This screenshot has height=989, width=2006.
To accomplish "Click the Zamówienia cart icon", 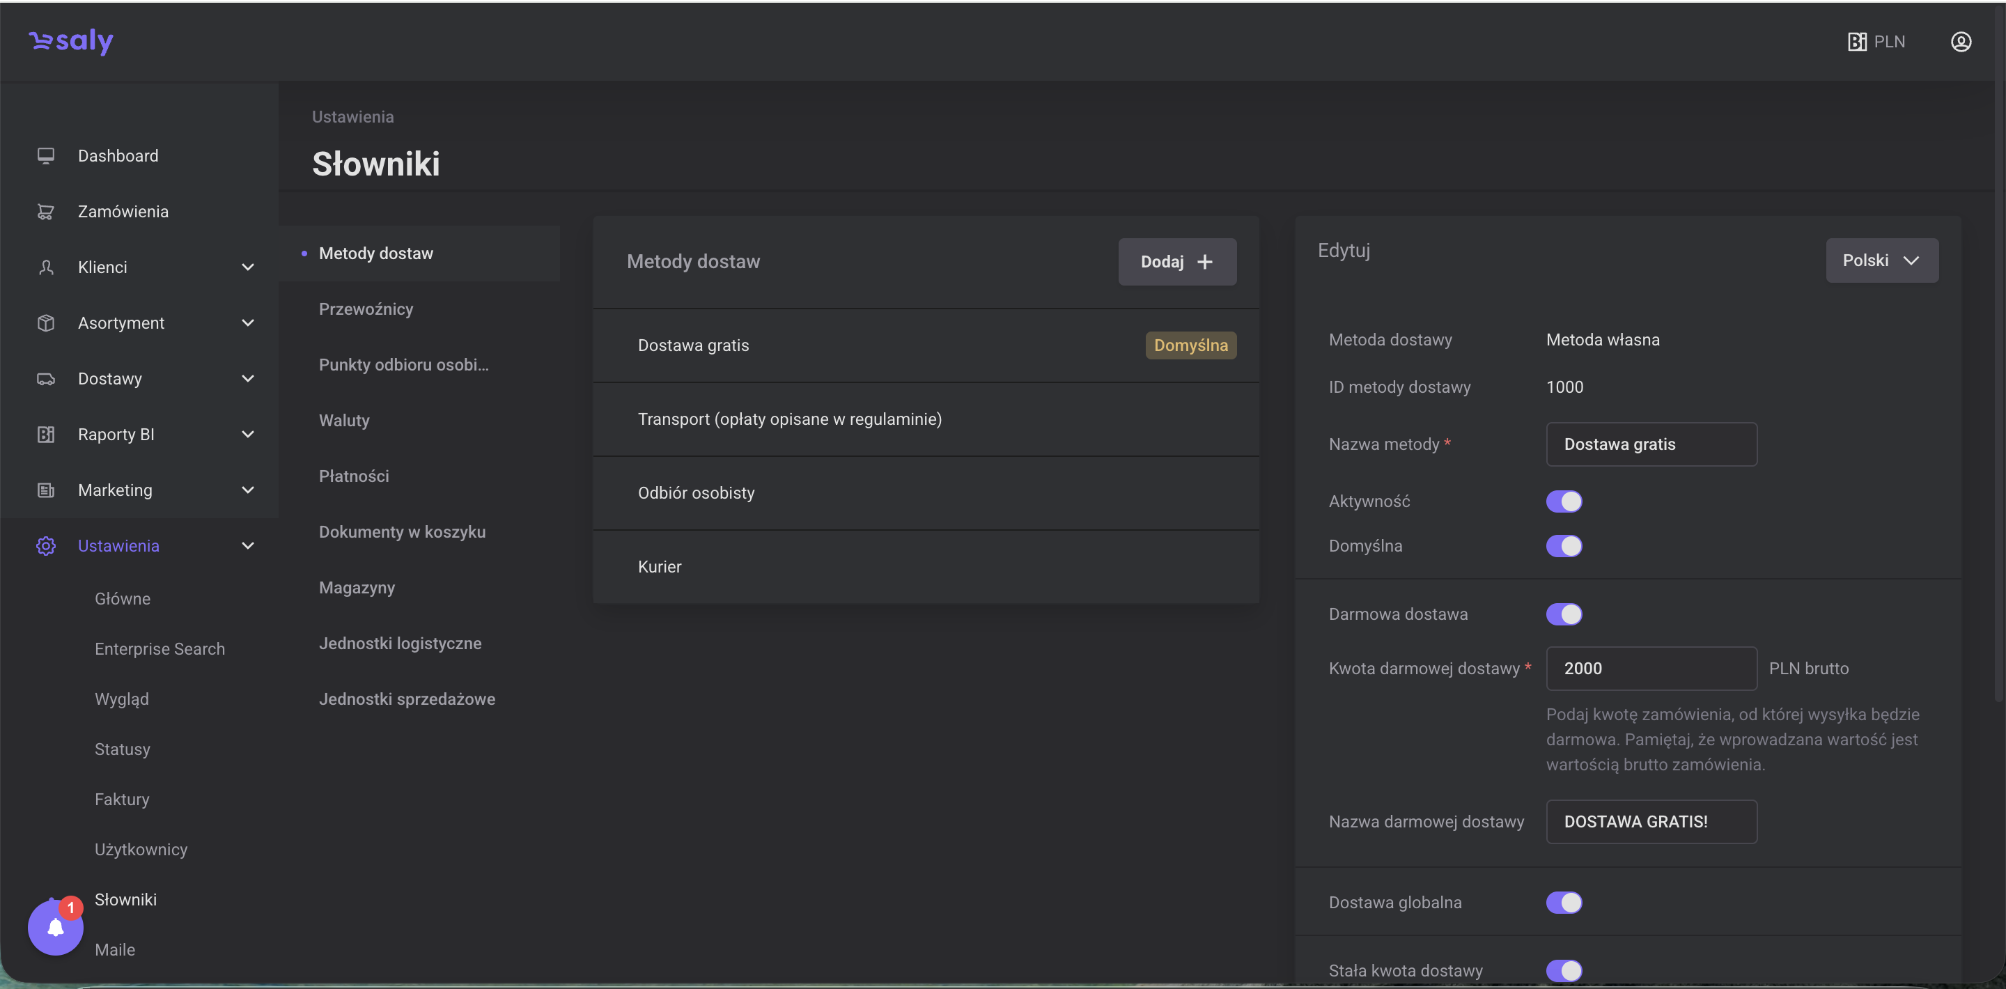I will tap(46, 211).
